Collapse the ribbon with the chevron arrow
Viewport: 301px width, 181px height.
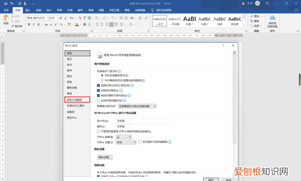click(x=297, y=31)
